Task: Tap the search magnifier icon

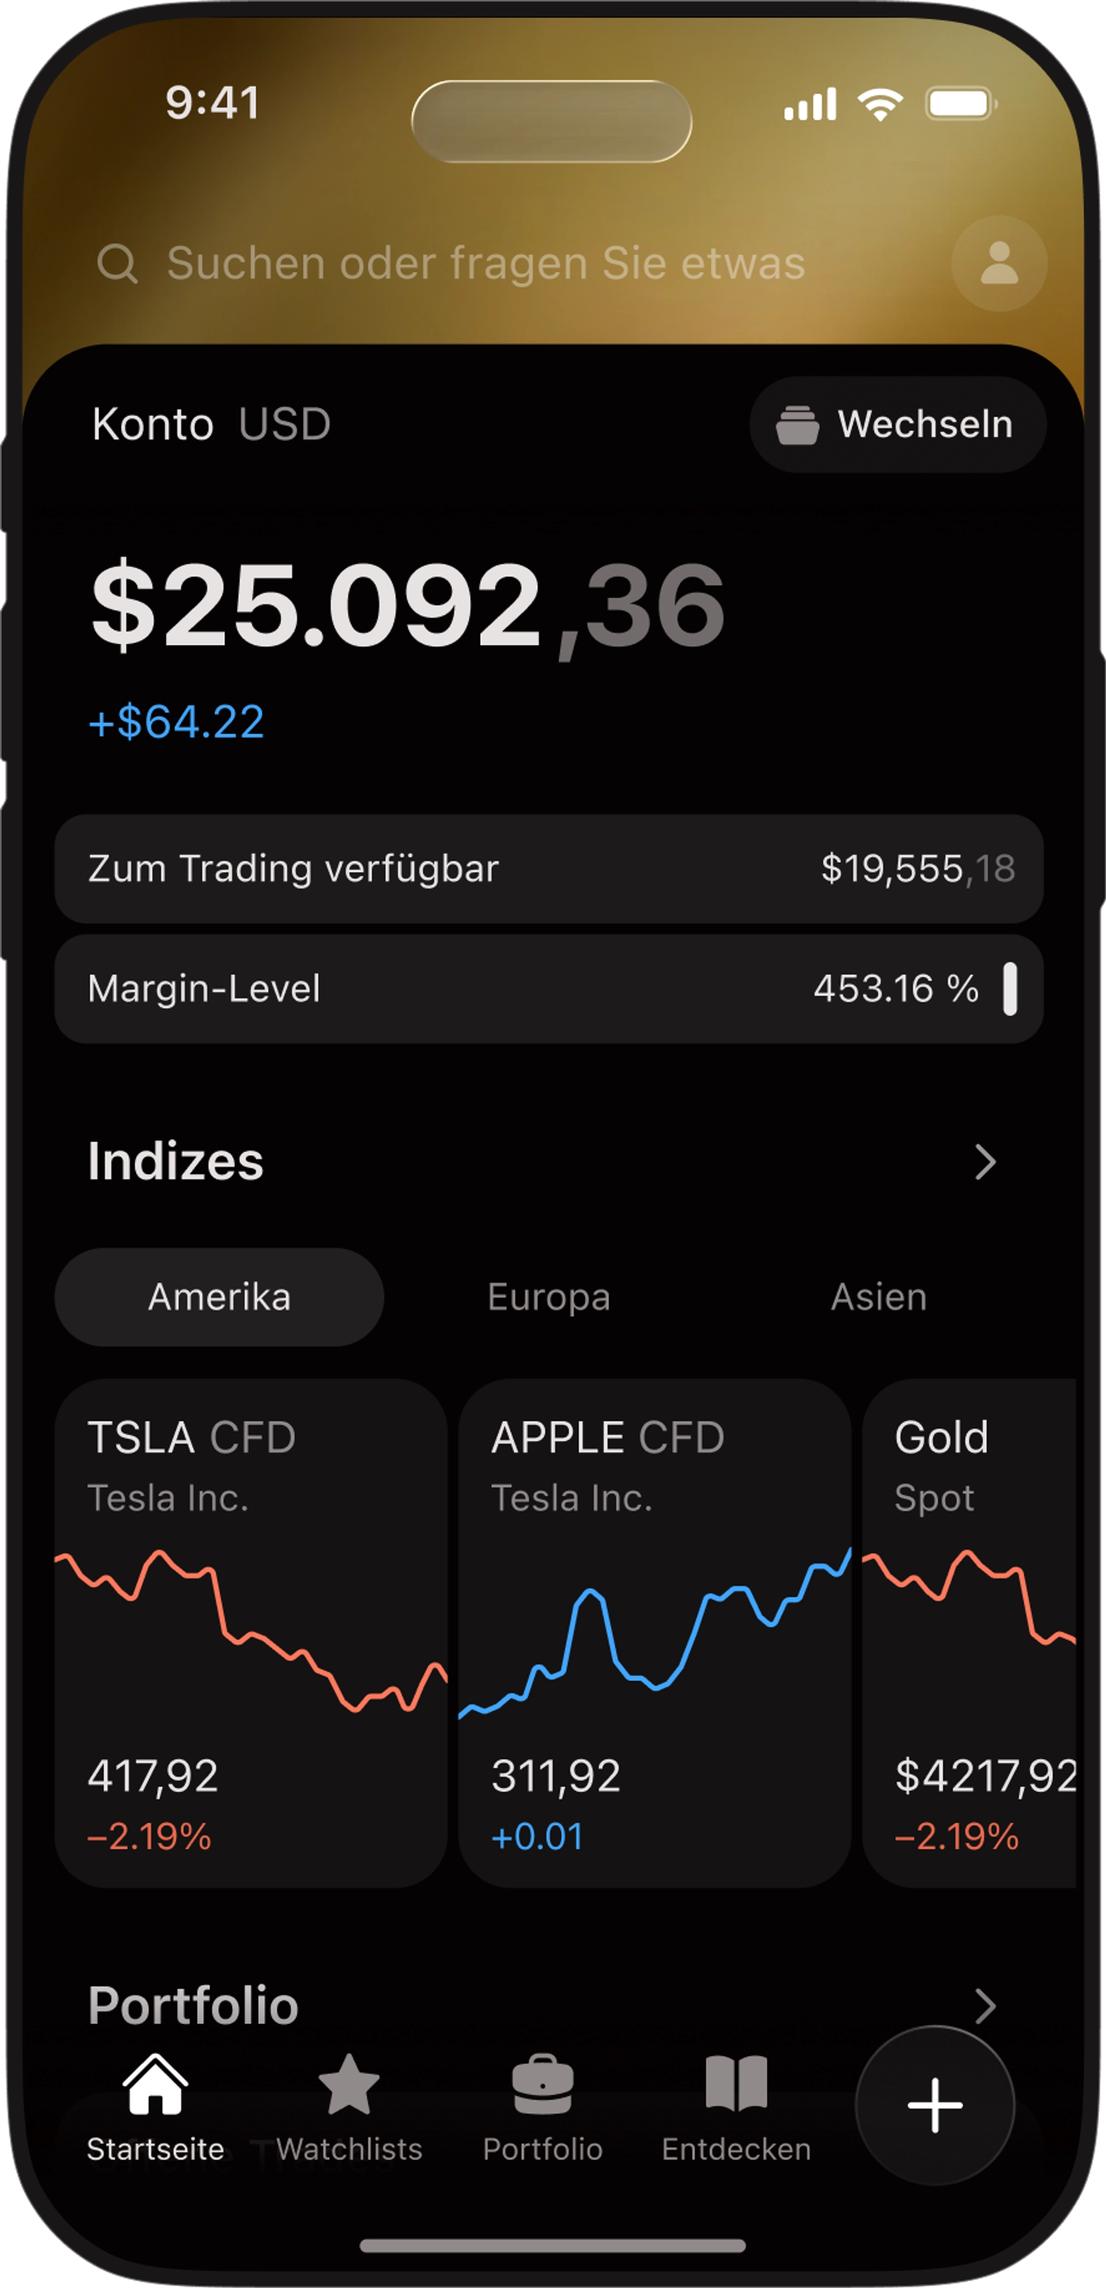Action: [117, 264]
